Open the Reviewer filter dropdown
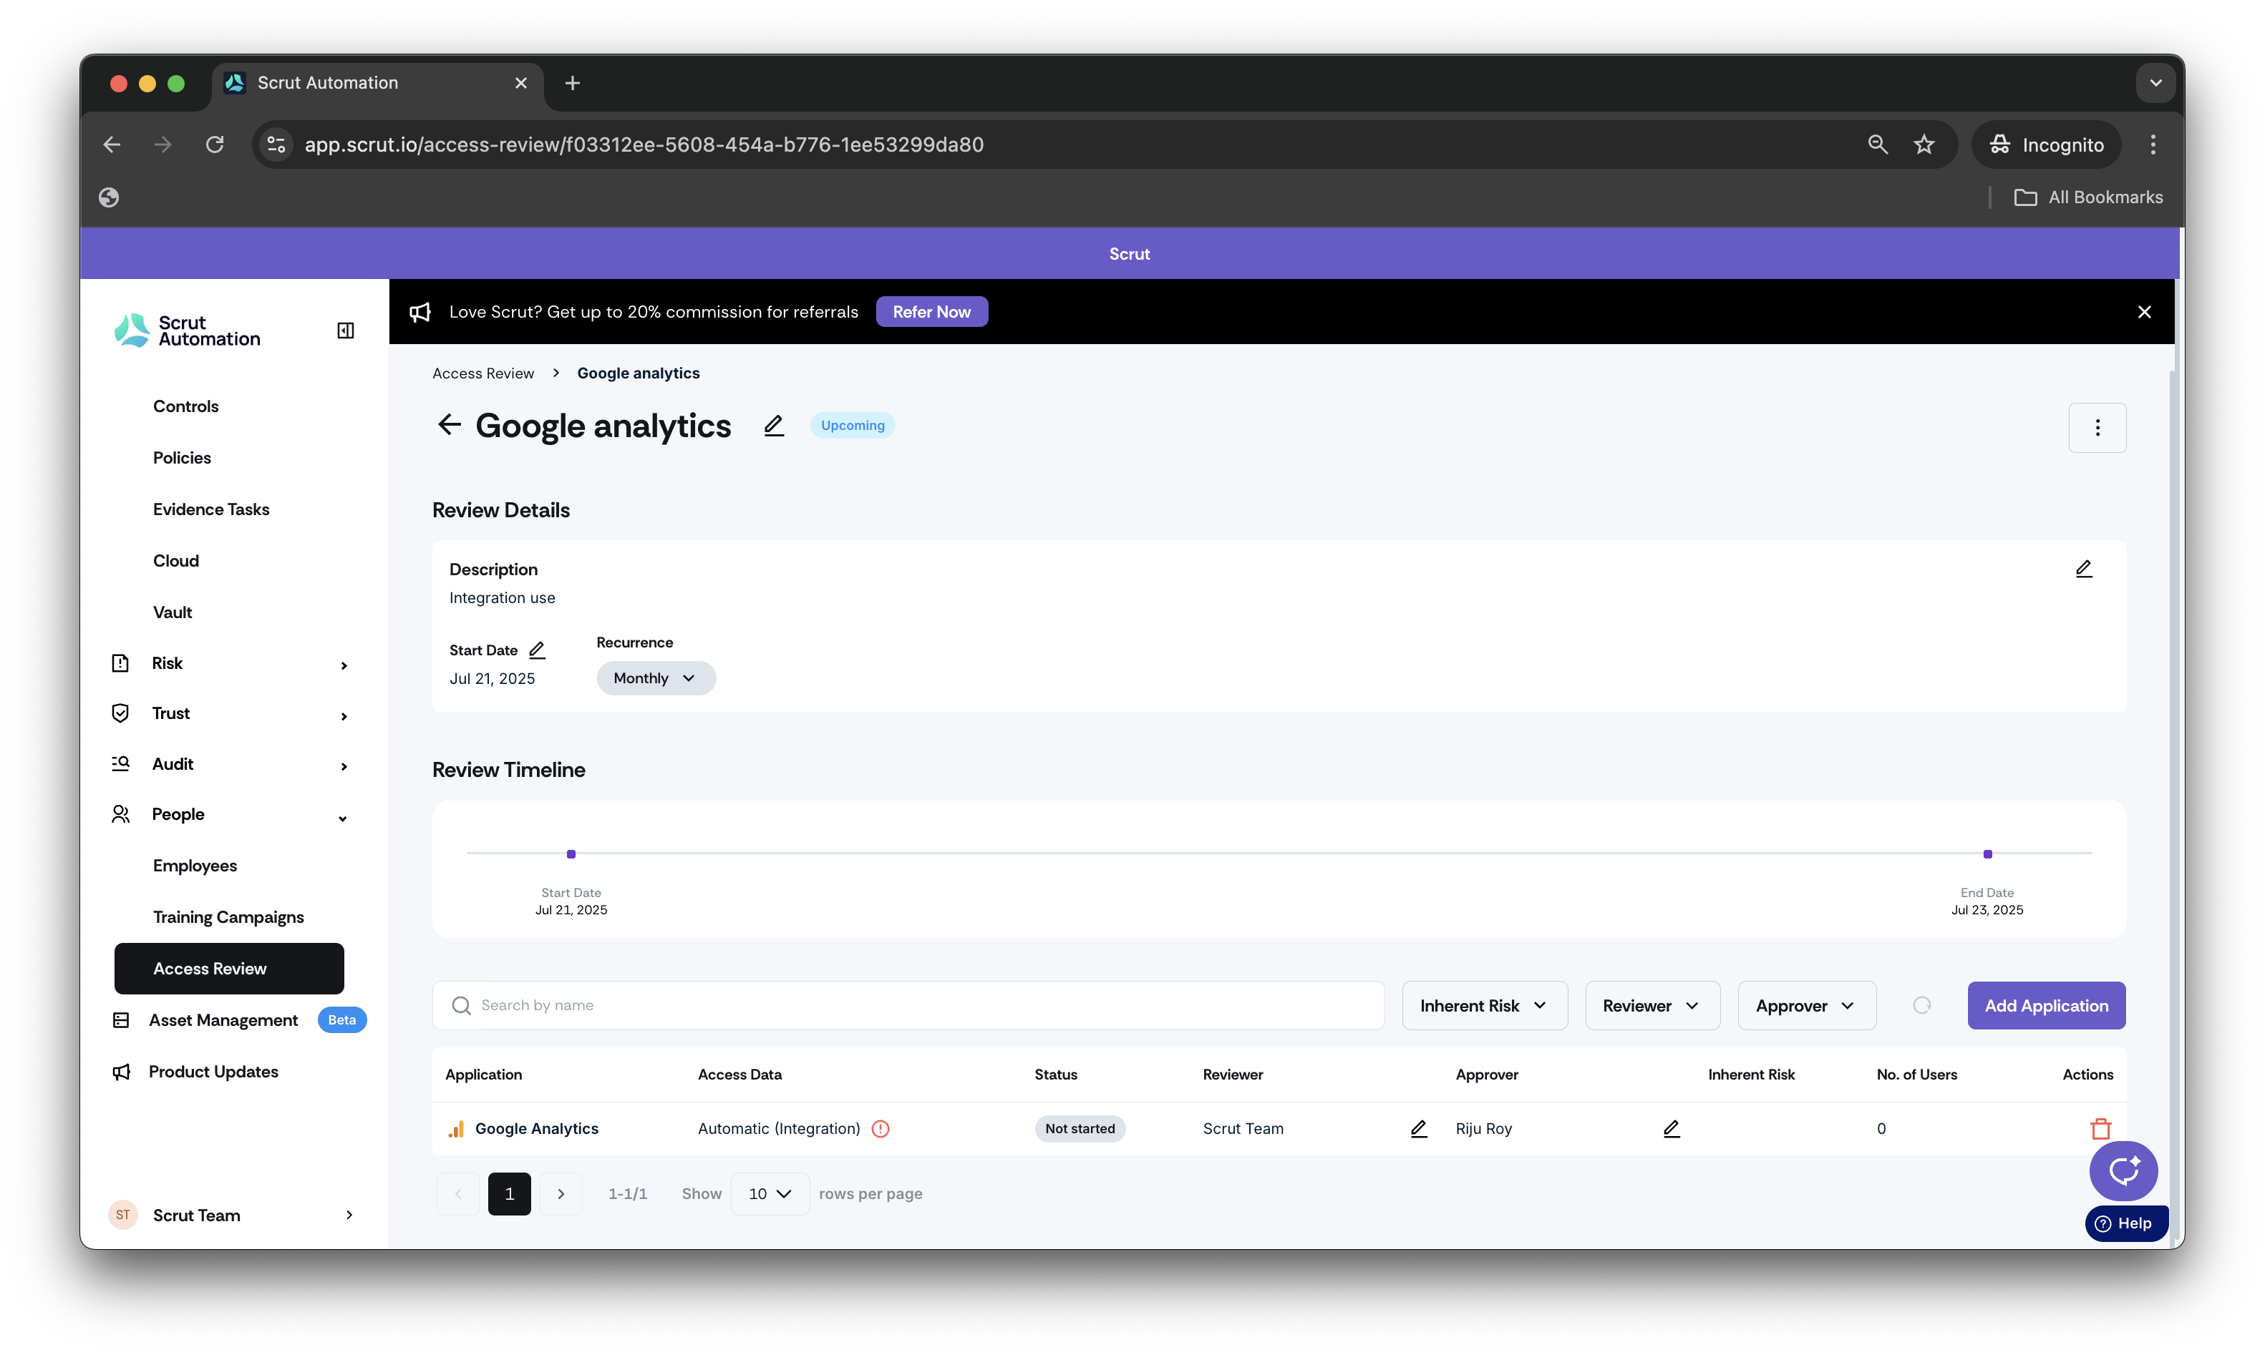Image resolution: width=2265 pixels, height=1355 pixels. tap(1651, 1005)
